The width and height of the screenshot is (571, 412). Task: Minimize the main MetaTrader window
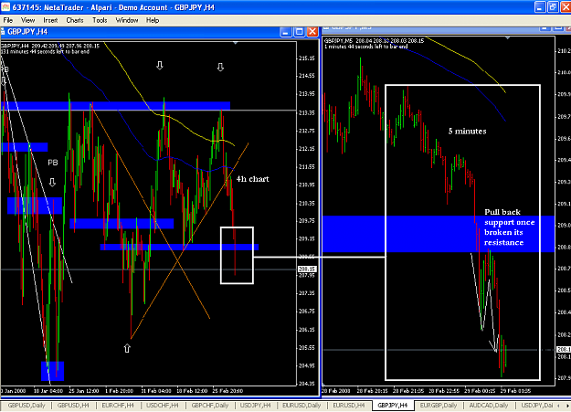coord(540,7)
